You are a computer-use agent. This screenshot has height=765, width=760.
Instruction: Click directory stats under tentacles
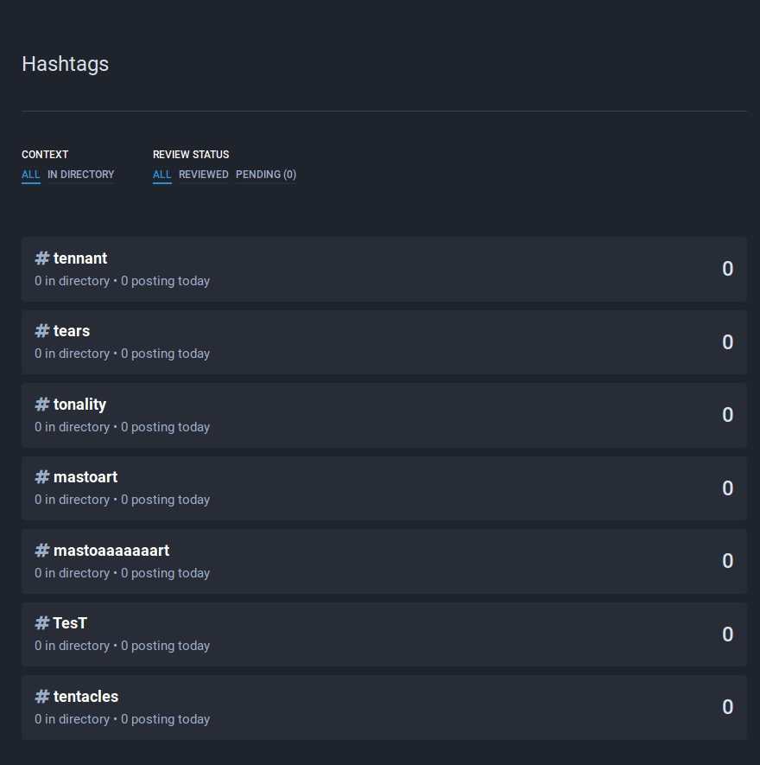(123, 719)
